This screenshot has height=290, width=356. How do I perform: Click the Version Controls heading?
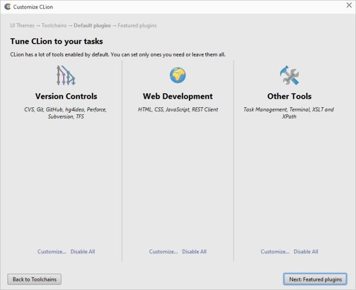[66, 96]
